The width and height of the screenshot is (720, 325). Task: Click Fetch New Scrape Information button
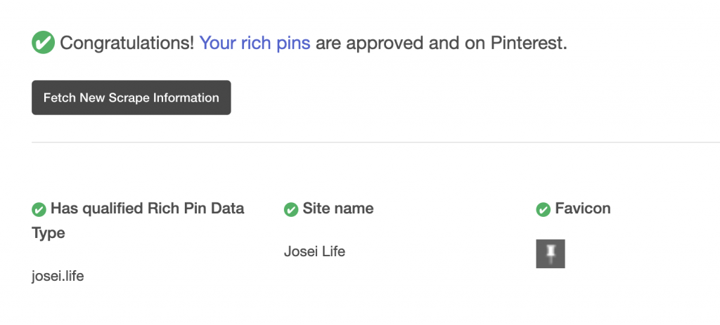point(131,98)
